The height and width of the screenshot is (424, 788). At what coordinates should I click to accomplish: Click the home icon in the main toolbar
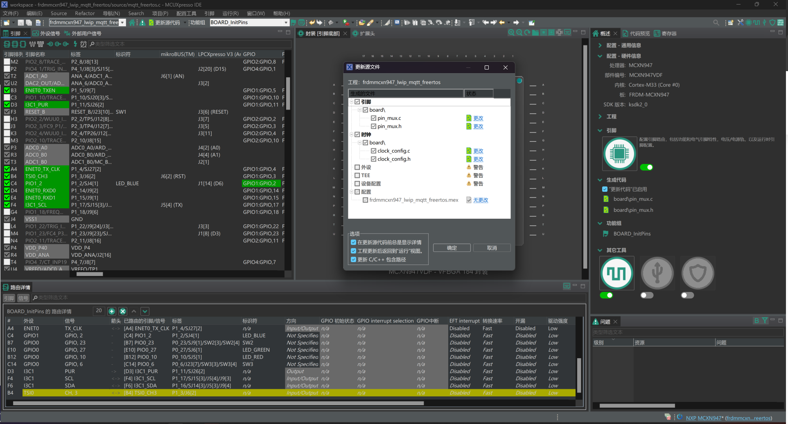132,22
